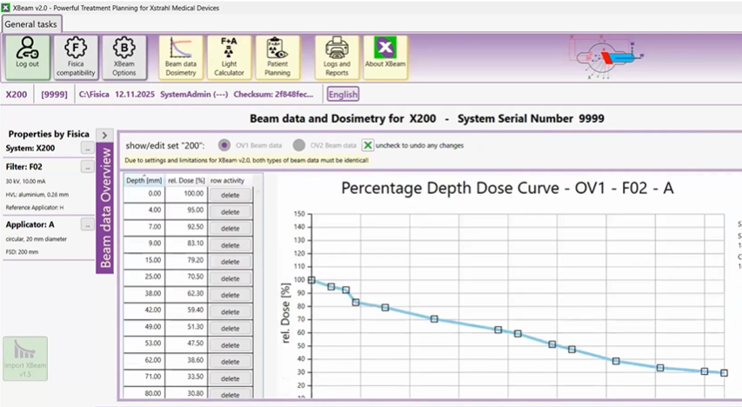
Task: Open Applicator A selector button
Action: tap(88, 224)
